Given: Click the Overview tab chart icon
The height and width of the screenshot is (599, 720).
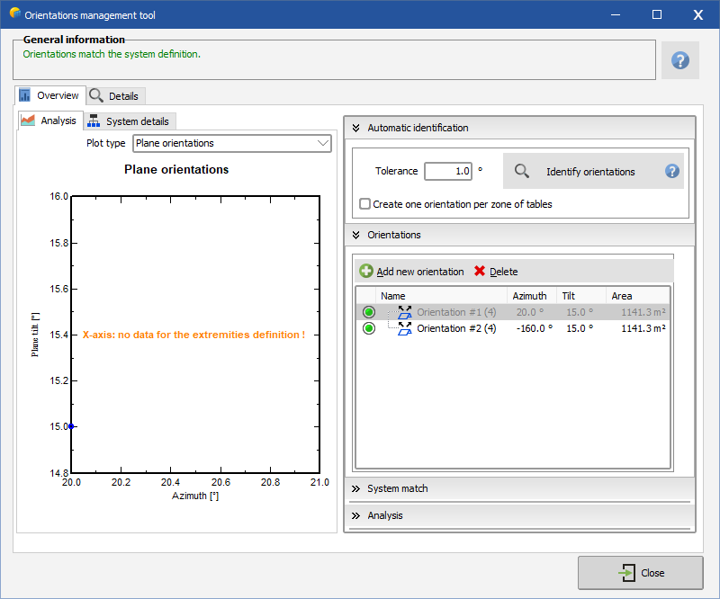Looking at the screenshot, I should click(24, 95).
